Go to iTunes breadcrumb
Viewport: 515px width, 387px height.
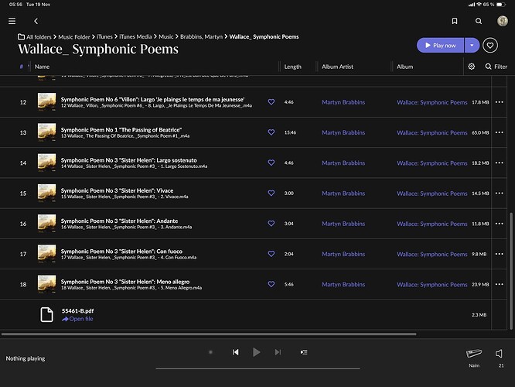(104, 37)
